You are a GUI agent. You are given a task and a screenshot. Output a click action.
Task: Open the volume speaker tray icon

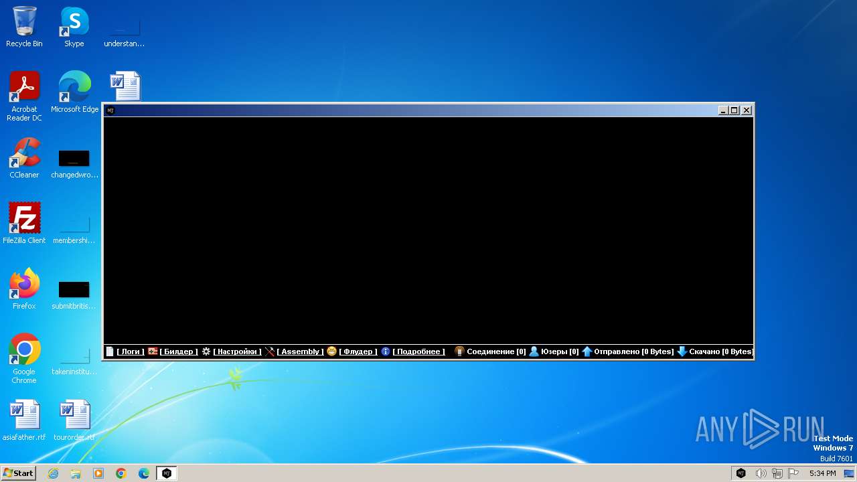coord(761,473)
